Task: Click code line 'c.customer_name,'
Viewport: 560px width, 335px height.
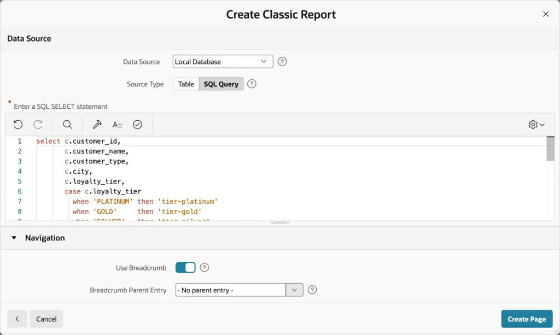Action: point(96,151)
